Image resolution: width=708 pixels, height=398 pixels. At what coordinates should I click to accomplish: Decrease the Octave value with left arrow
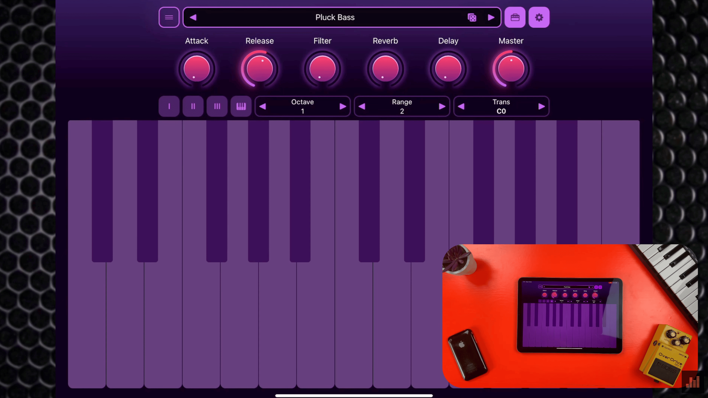(x=263, y=106)
